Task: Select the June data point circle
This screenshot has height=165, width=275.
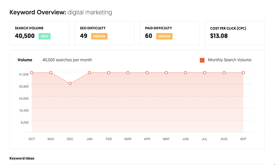Action: pyautogui.click(x=185, y=73)
